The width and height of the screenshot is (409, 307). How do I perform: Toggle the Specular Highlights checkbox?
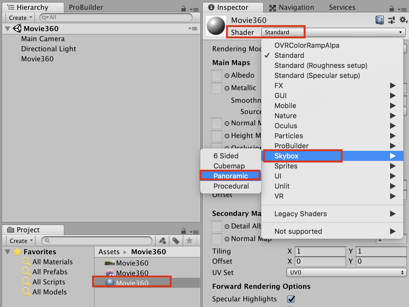(291, 299)
